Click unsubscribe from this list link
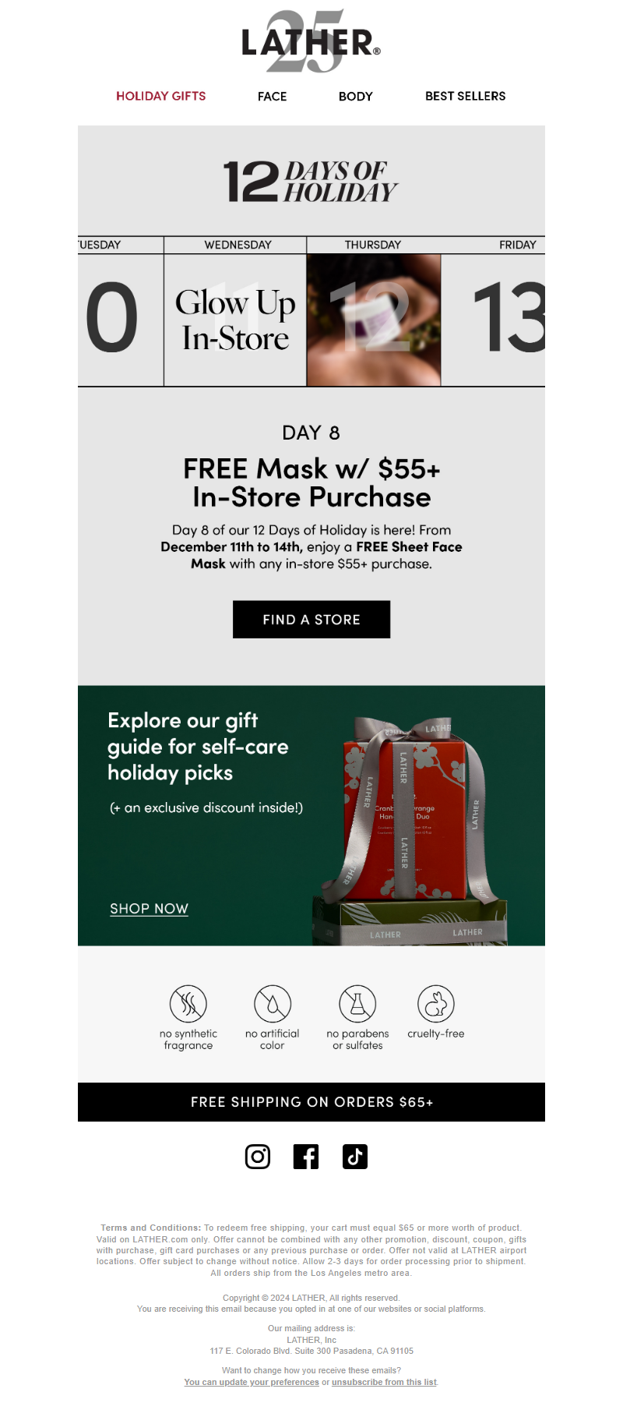 [385, 1382]
